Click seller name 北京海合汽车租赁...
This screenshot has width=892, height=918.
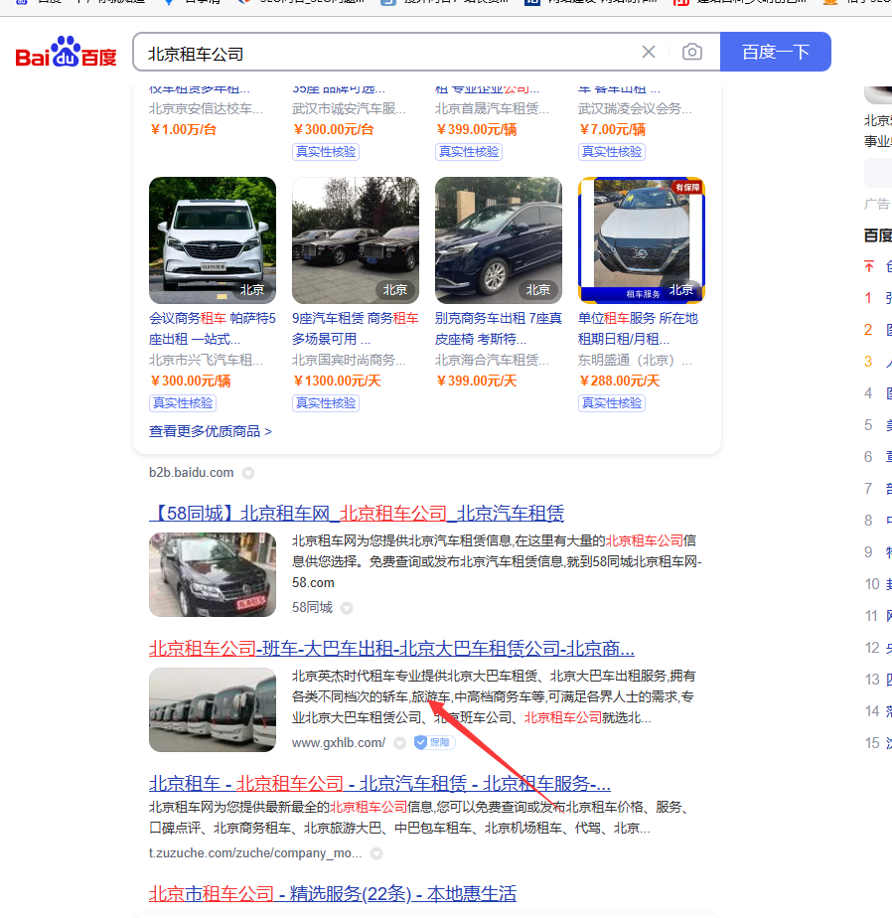coord(492,360)
